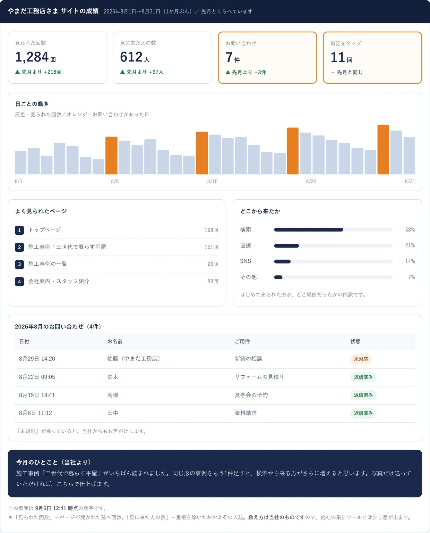Click the どこから来たか section heading
The image size is (430, 533).
260,211
